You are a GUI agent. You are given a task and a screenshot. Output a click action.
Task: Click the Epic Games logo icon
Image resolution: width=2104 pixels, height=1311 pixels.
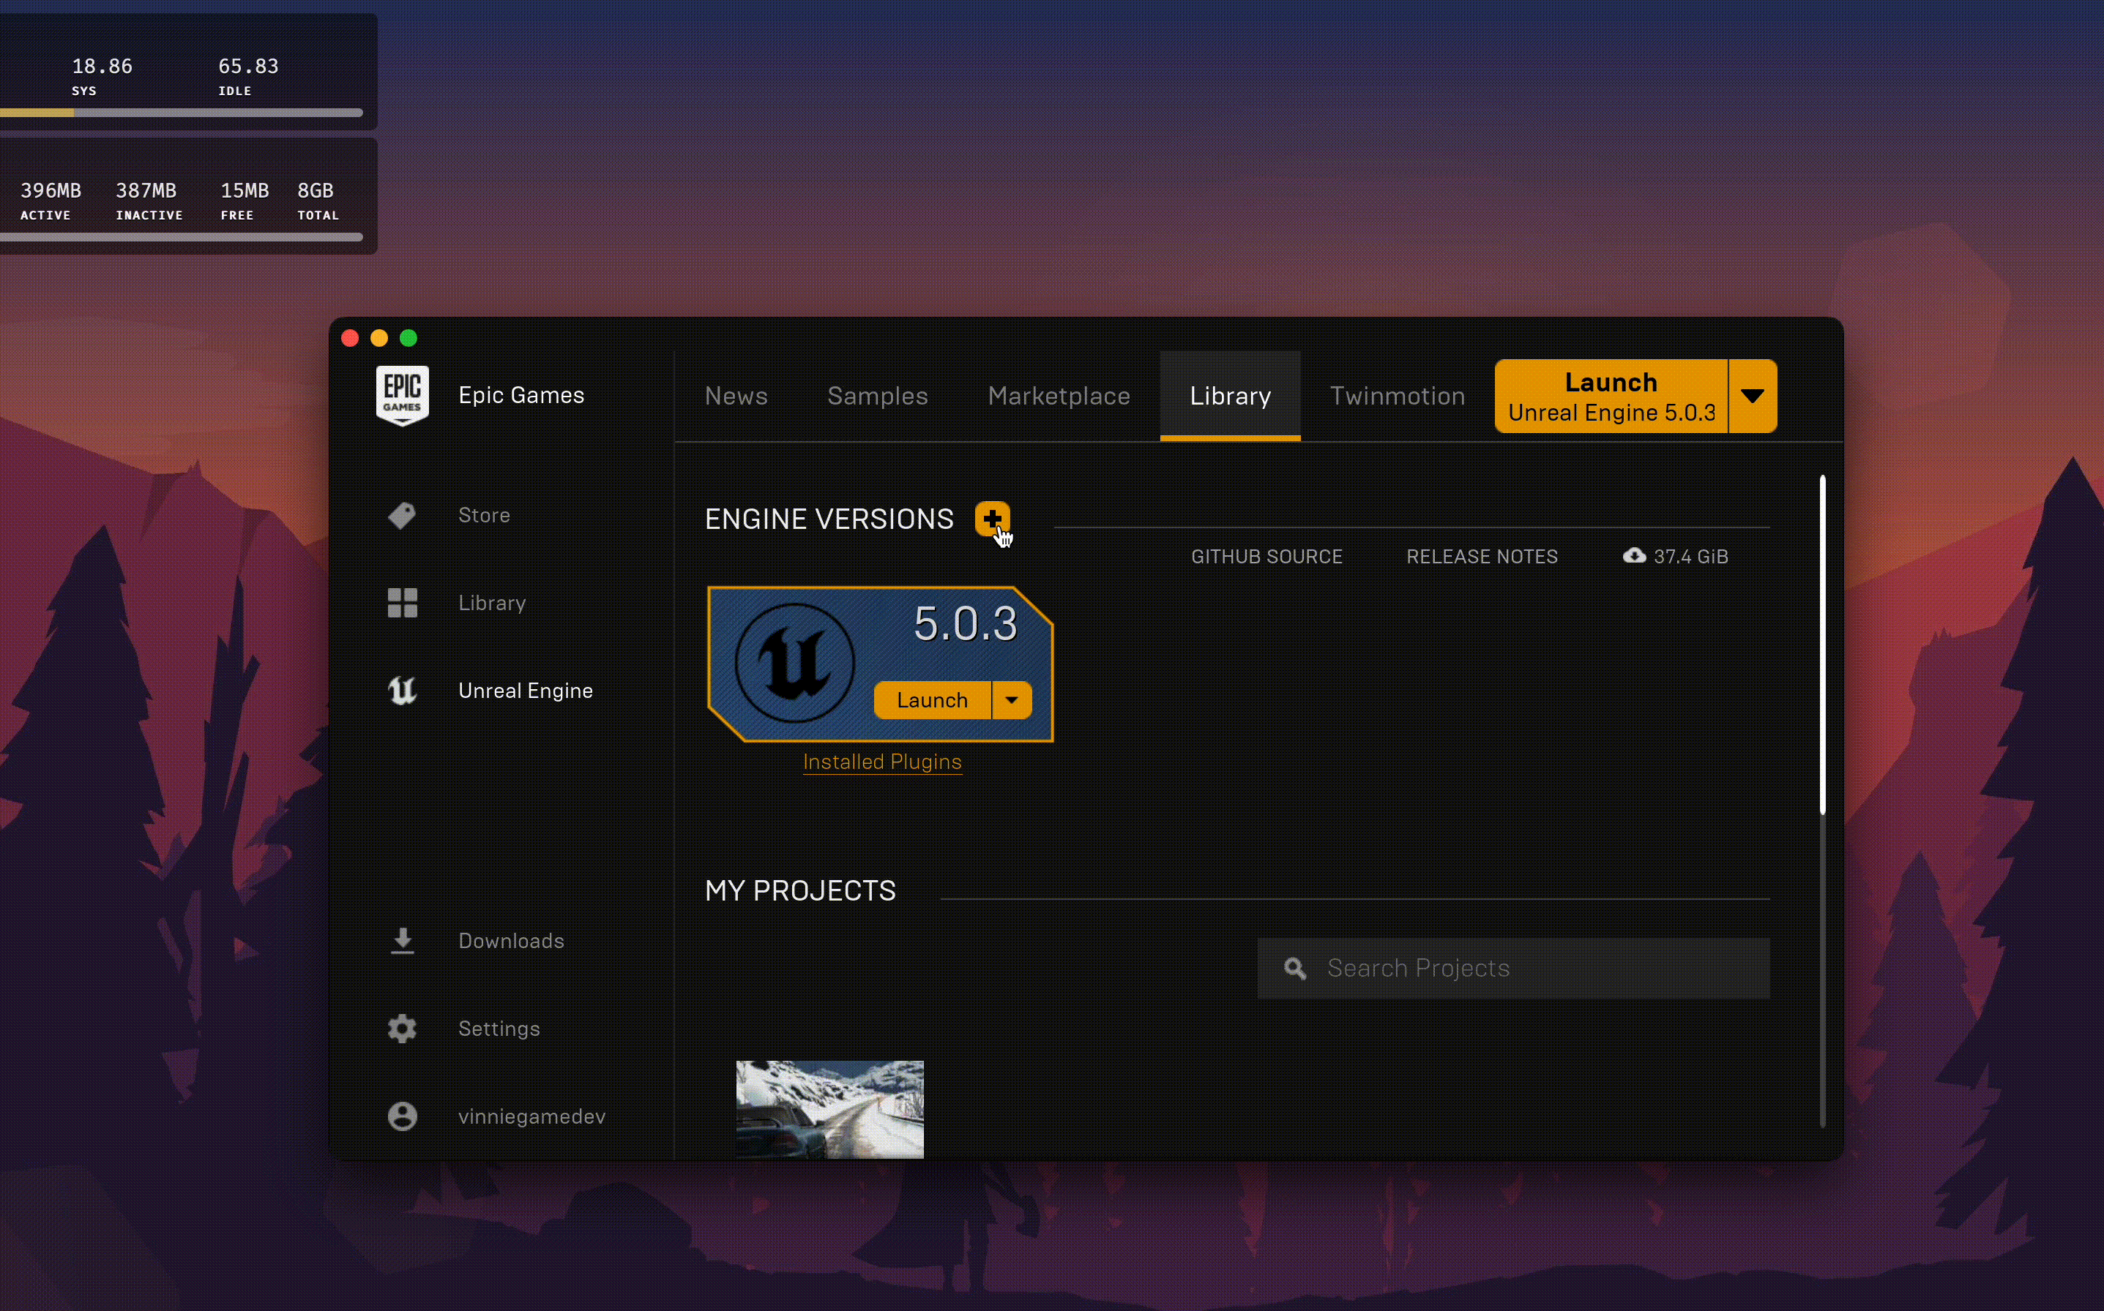point(402,395)
